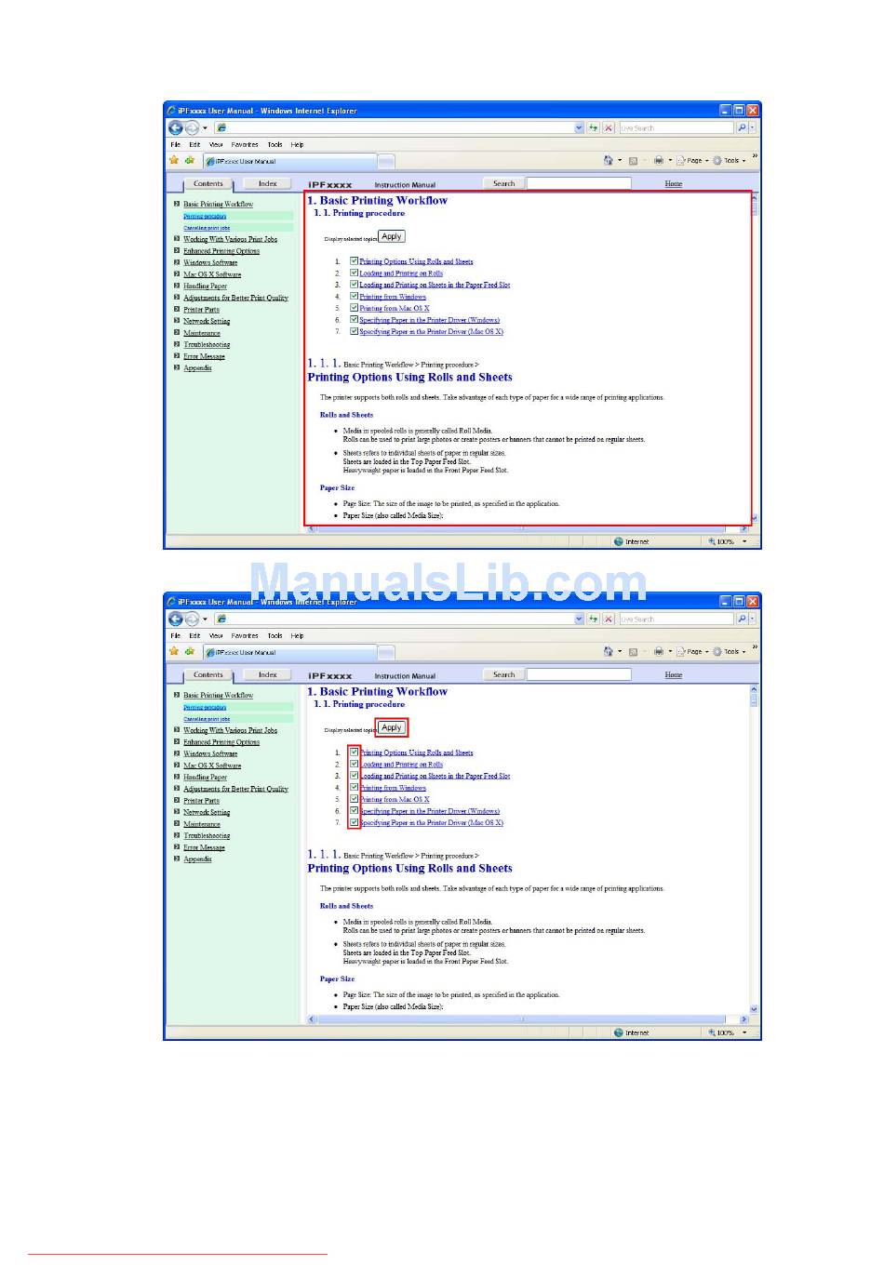This screenshot has height=1265, width=884.
Task: Open the Help menu in the lower window
Action: [x=297, y=635]
